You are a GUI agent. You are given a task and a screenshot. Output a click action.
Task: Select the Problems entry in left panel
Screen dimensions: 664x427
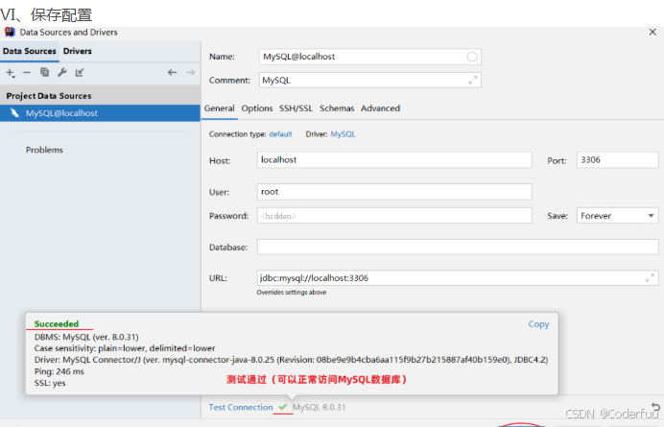44,150
